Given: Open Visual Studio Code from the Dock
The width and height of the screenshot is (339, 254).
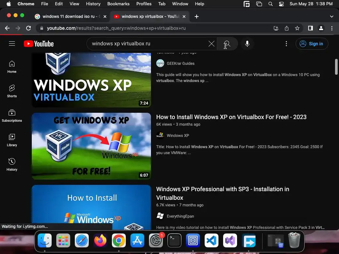Looking at the screenshot, I should coord(212,240).
